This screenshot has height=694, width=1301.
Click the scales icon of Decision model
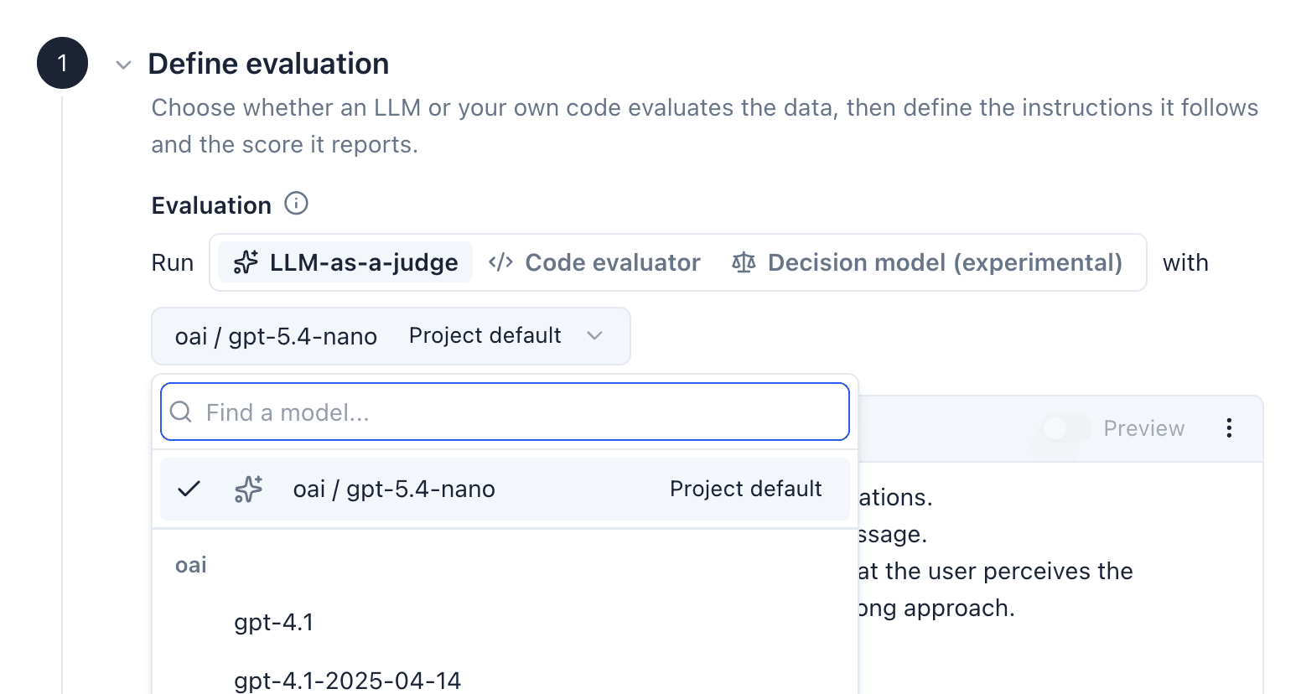pyautogui.click(x=744, y=262)
